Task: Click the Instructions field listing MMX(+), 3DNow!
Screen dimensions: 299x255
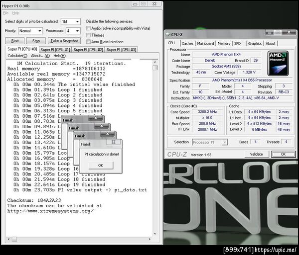Action: click(242, 98)
